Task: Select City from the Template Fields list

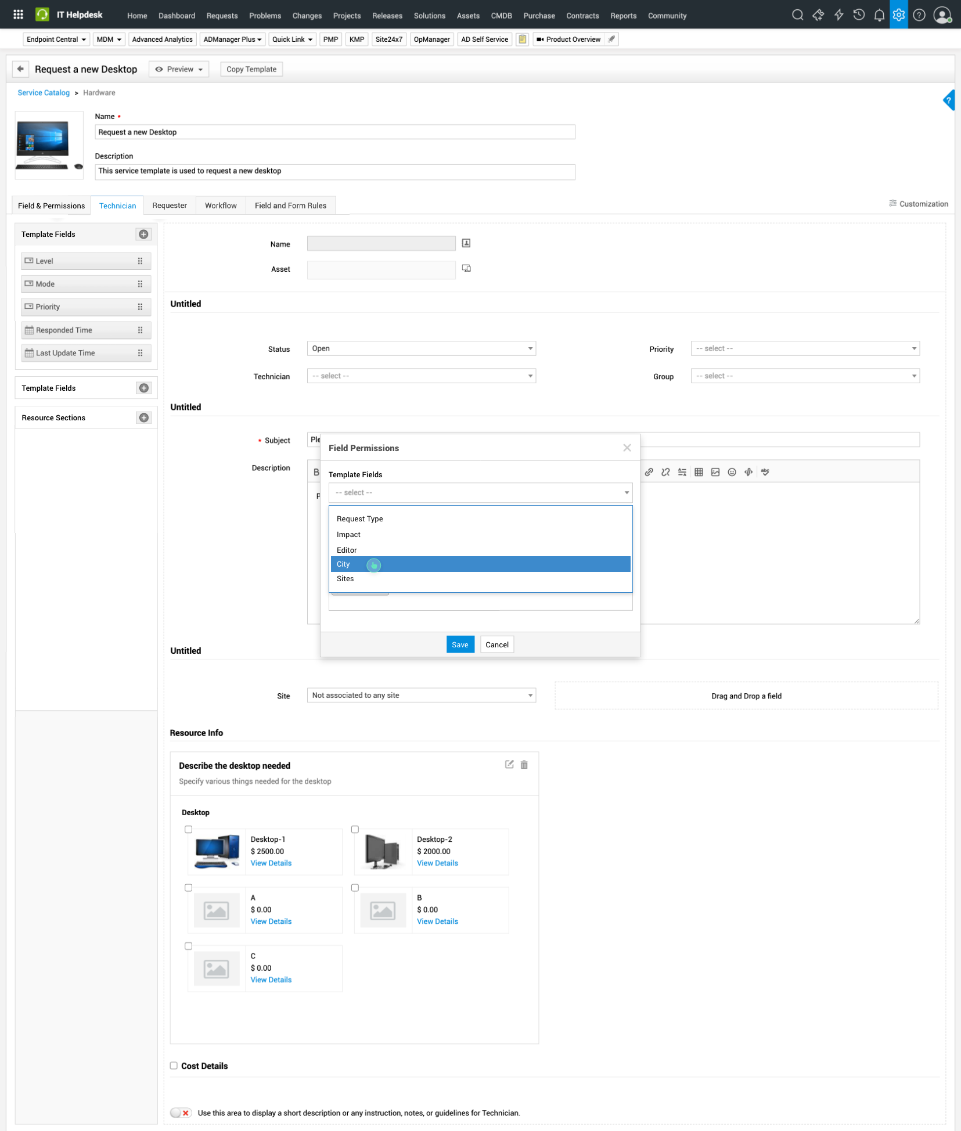Action: [343, 564]
